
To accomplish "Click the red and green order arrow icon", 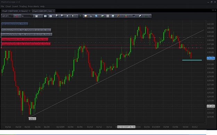I will coord(126,16).
